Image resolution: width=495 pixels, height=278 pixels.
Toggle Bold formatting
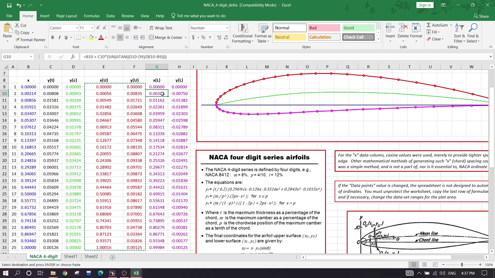coord(53,37)
